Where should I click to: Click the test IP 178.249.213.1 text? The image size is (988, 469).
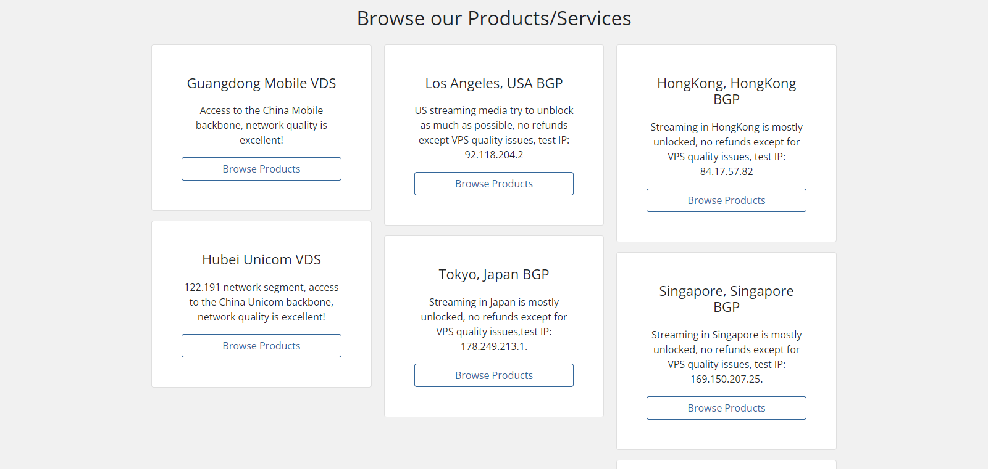[493, 346]
